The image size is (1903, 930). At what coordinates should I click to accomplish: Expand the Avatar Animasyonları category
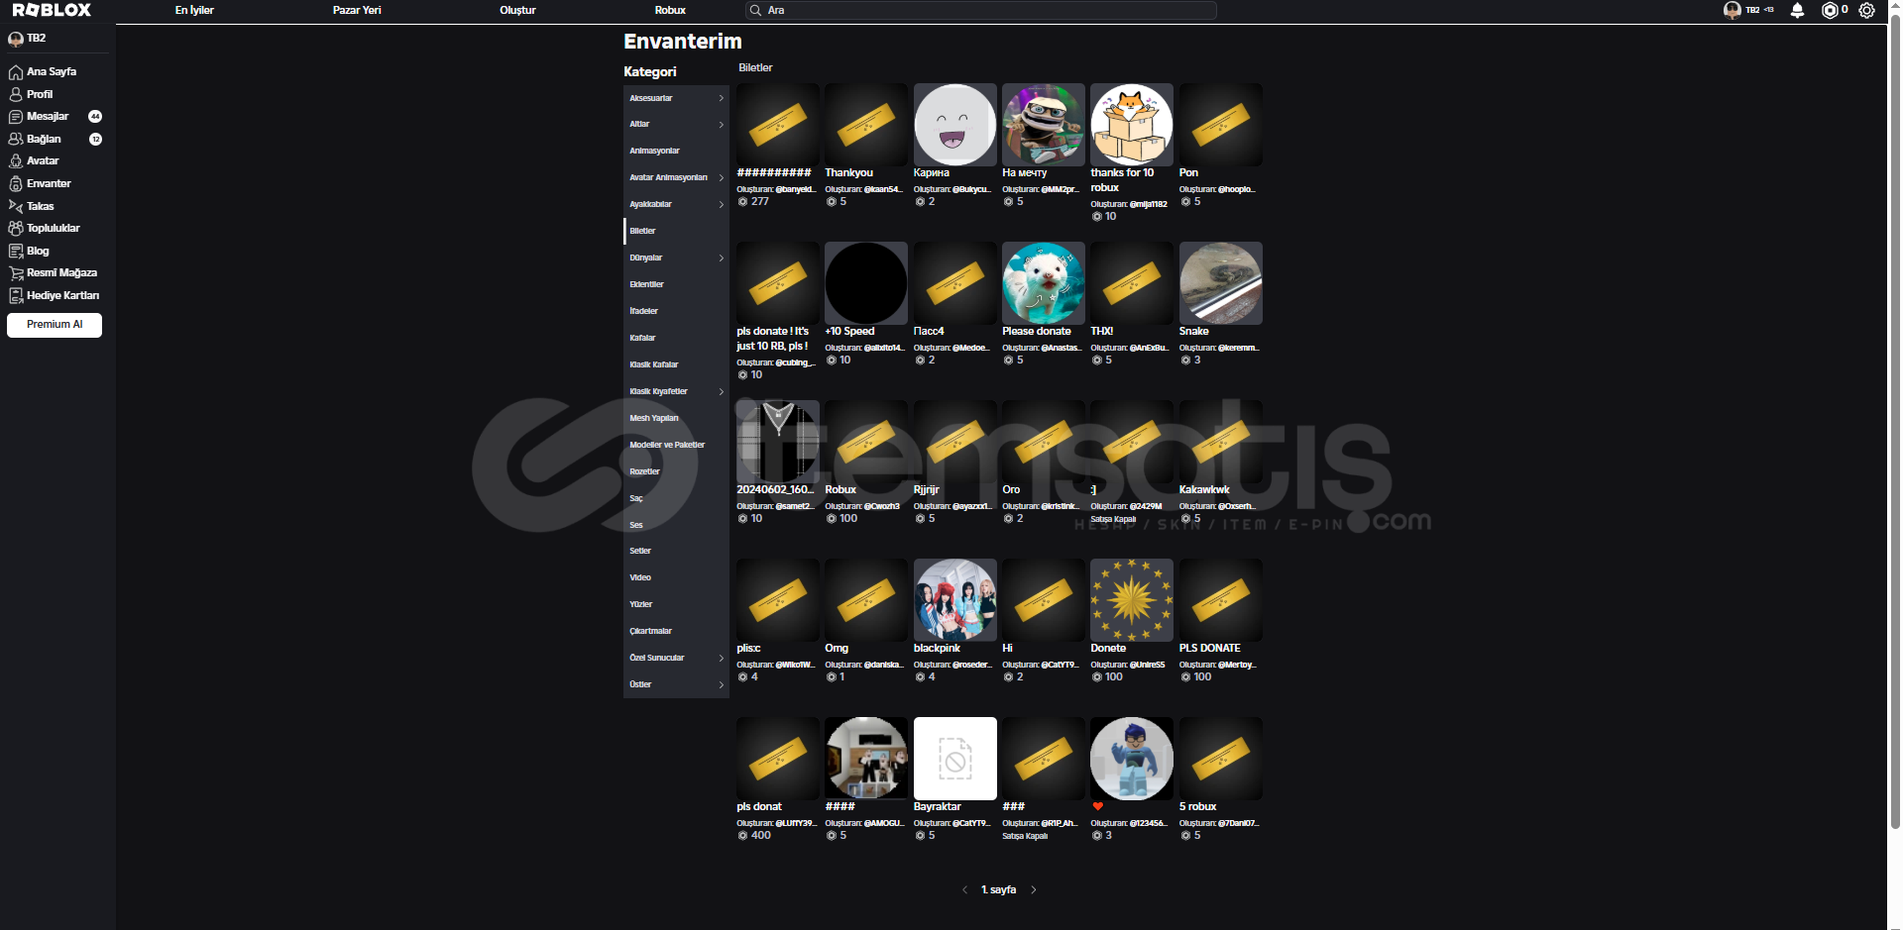(x=676, y=178)
